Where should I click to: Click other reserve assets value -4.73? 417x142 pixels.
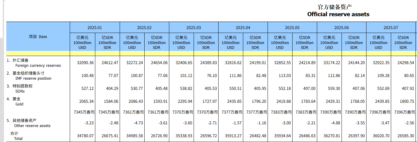pyautogui.click(x=135, y=123)
